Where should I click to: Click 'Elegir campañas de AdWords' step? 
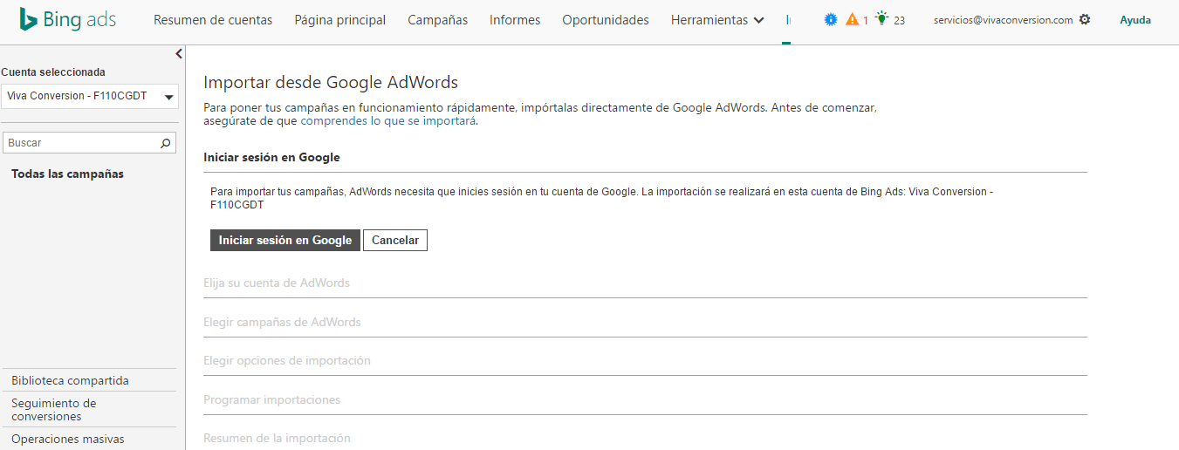click(x=282, y=322)
